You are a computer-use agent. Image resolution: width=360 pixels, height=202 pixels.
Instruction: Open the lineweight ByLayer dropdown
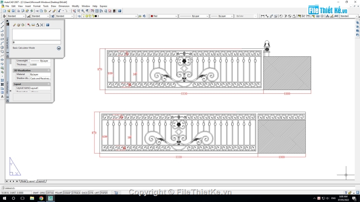[222, 16]
